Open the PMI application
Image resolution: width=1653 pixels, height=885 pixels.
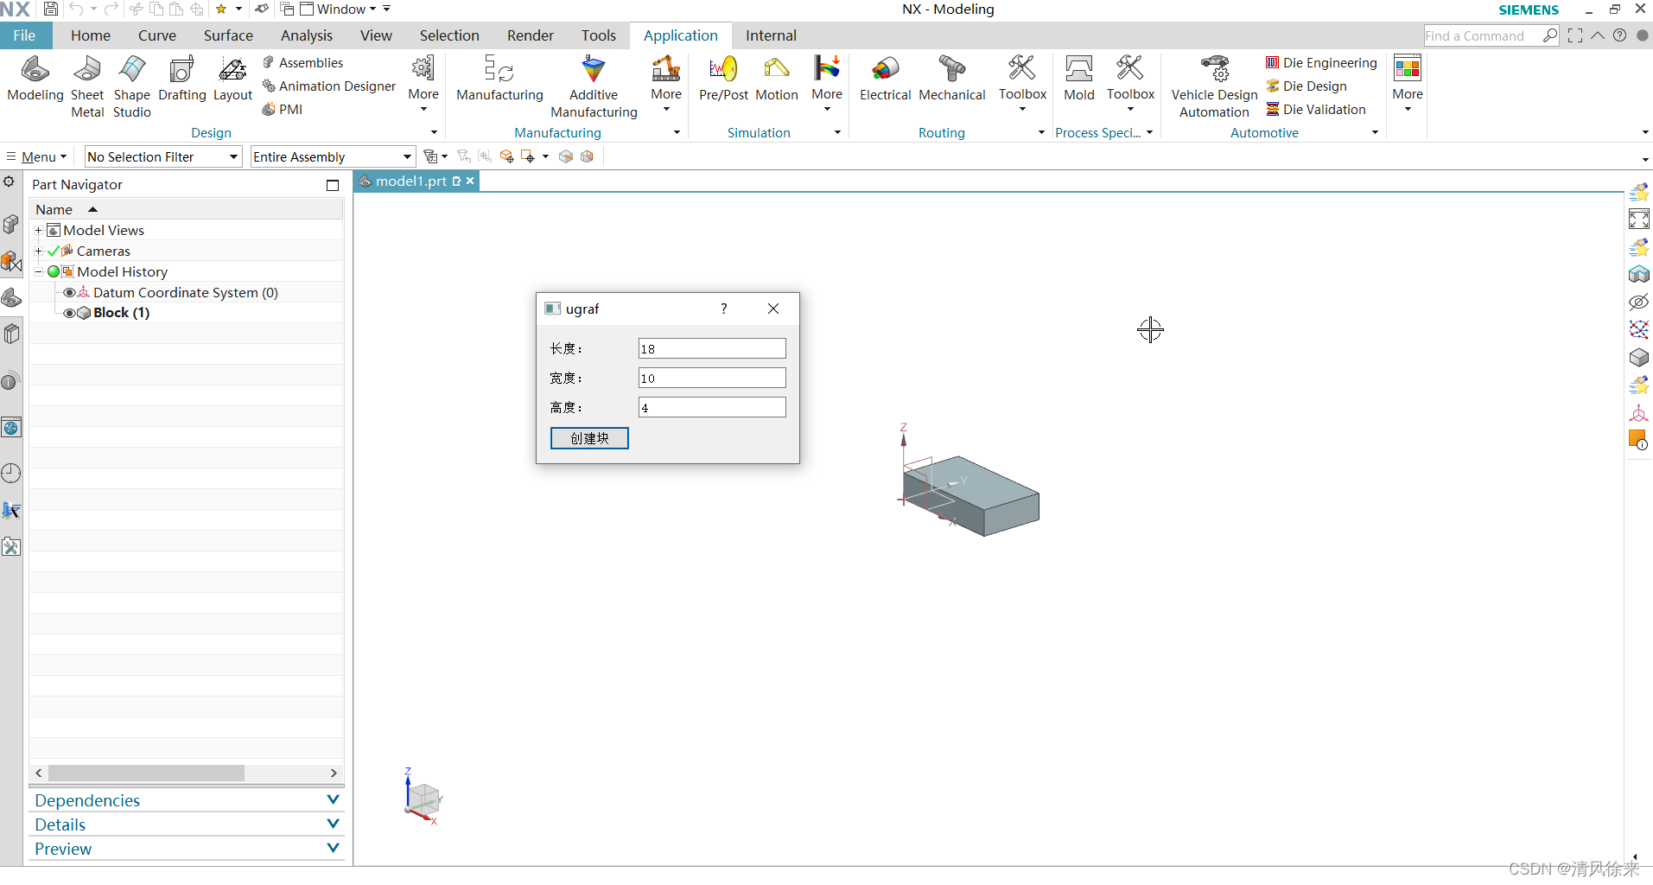(283, 110)
